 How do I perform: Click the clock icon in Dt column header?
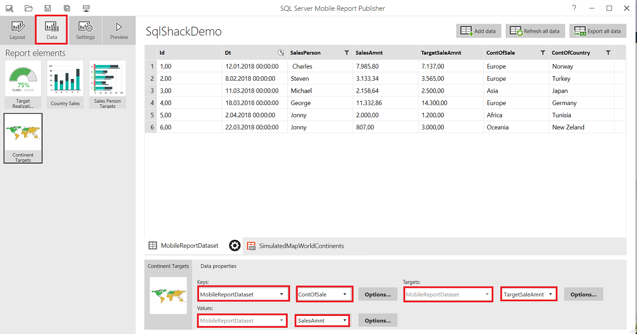tap(281, 52)
